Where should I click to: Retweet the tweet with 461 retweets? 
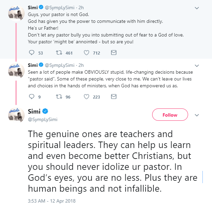point(58,53)
